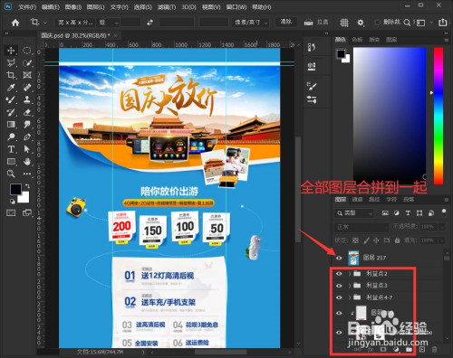Select the Move tool

(11, 51)
